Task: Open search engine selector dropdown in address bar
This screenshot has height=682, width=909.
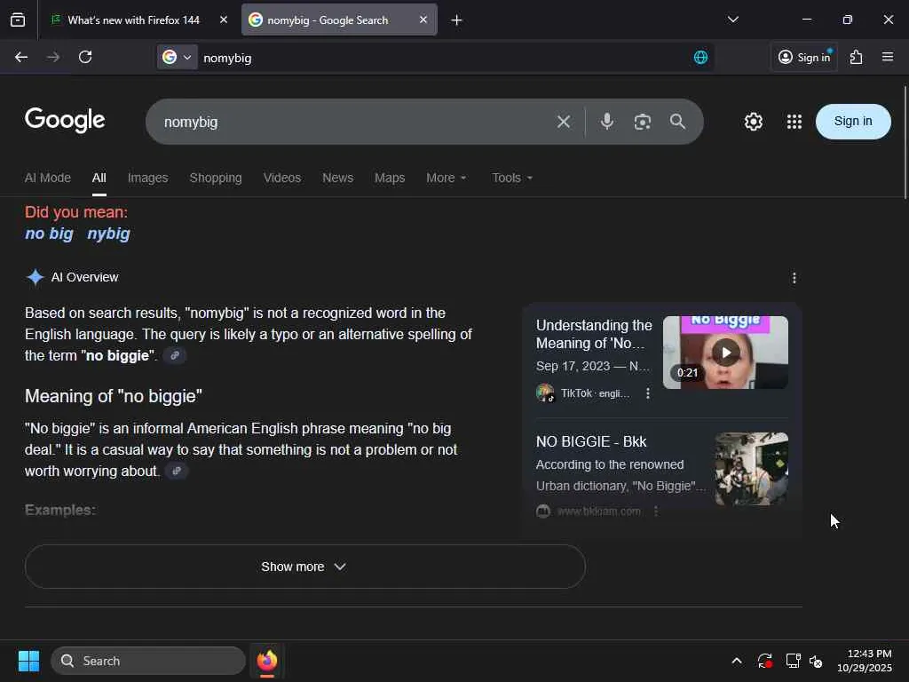Action: click(x=177, y=57)
